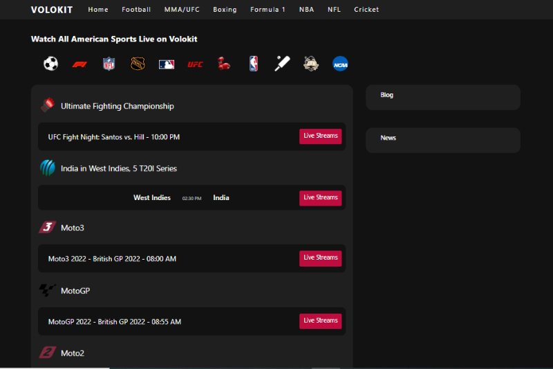This screenshot has width=553, height=369.
Task: Choose the MLB logo icon
Action: (167, 64)
